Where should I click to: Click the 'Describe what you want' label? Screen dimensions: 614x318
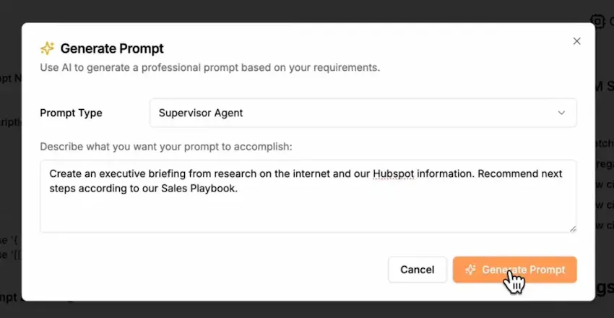(166, 147)
